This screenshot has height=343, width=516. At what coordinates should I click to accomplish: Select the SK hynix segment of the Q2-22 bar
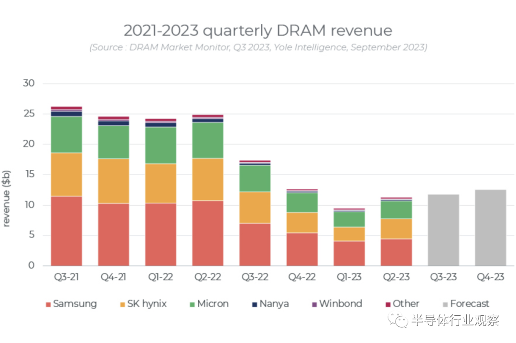click(x=208, y=179)
